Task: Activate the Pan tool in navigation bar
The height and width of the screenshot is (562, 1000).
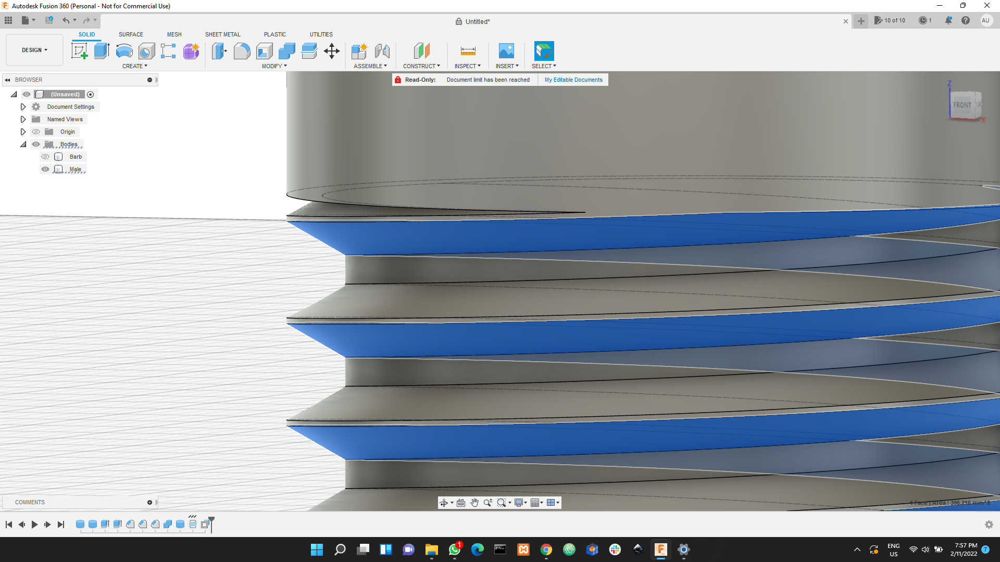Action: pos(474,503)
